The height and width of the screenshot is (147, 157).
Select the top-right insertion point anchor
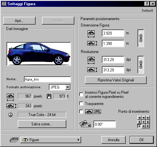click(148, 118)
